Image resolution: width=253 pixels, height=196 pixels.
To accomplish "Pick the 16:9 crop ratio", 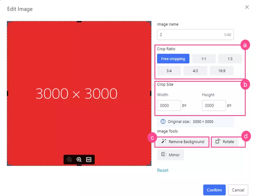I will point(221,71).
